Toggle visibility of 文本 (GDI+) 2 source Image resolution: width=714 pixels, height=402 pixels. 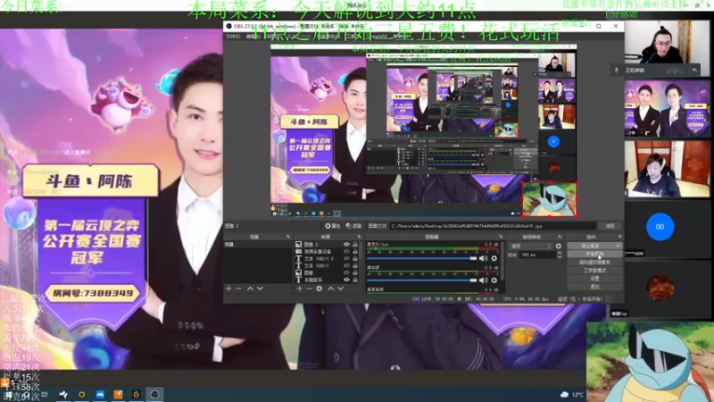[346, 258]
